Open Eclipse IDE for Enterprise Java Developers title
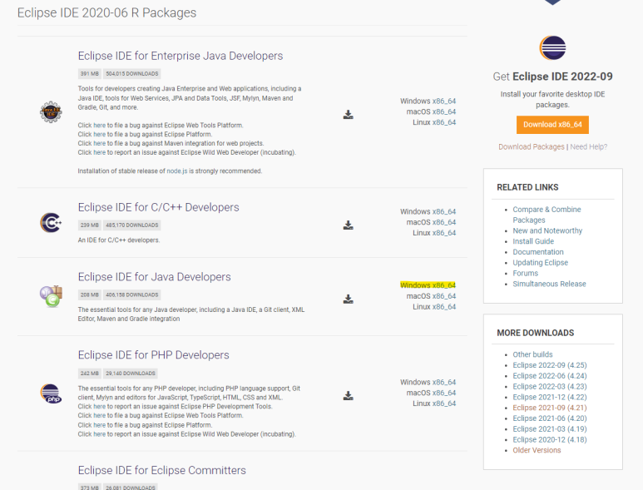 181,56
